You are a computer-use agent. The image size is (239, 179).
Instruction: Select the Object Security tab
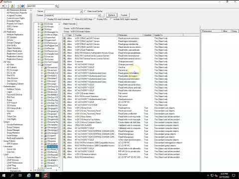[69, 24]
